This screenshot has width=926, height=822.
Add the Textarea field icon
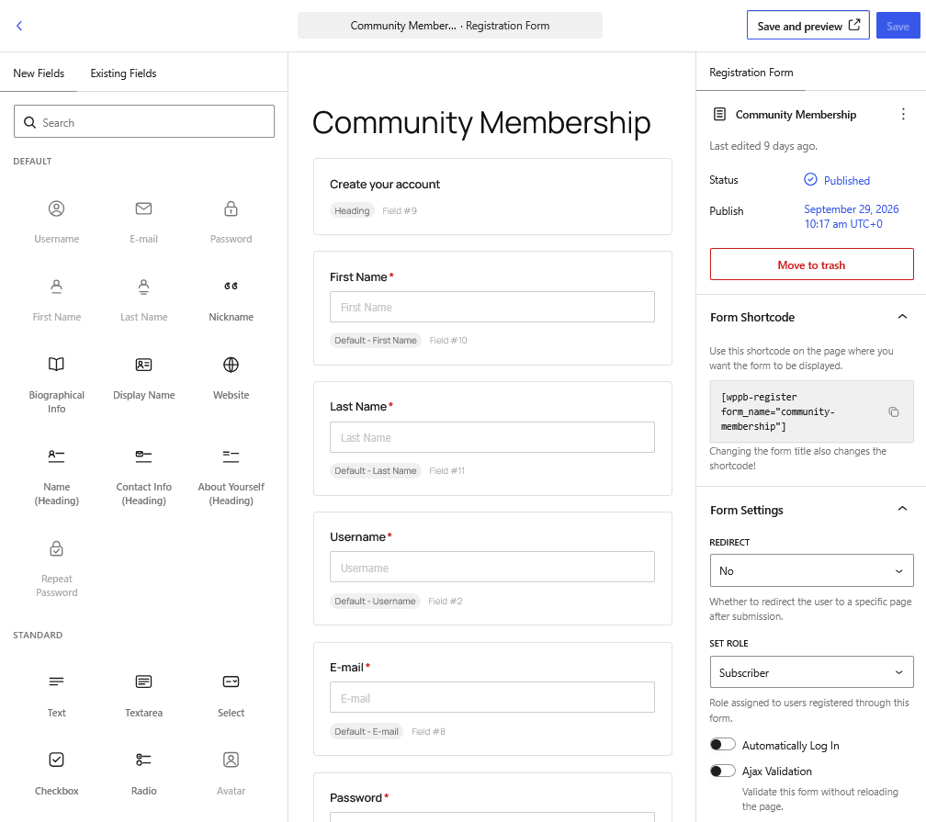143,682
